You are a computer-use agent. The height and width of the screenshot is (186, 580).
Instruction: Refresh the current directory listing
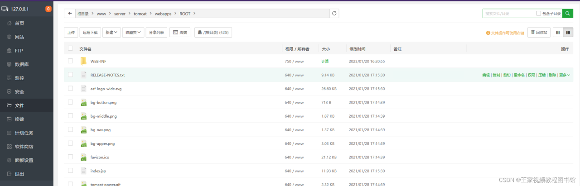[334, 14]
